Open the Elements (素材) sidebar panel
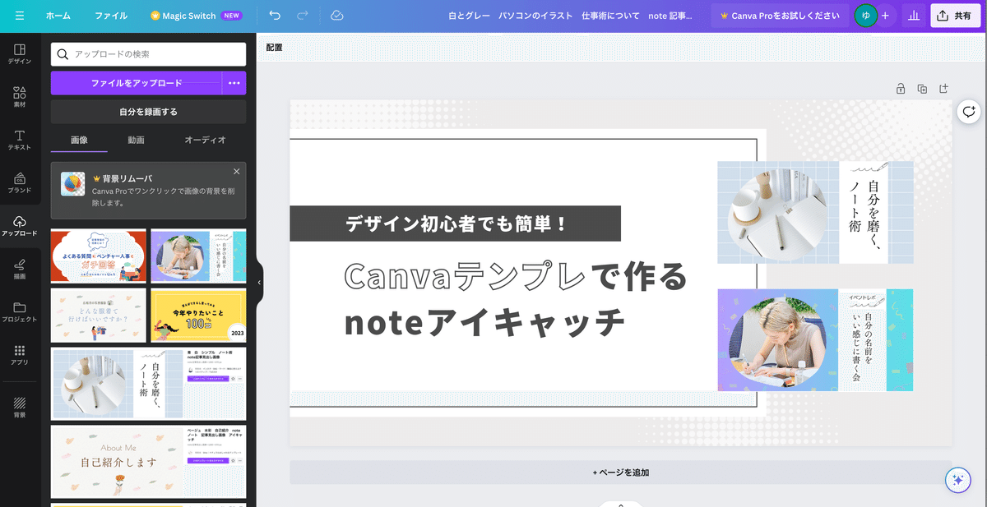This screenshot has width=987, height=507. pos(20,97)
